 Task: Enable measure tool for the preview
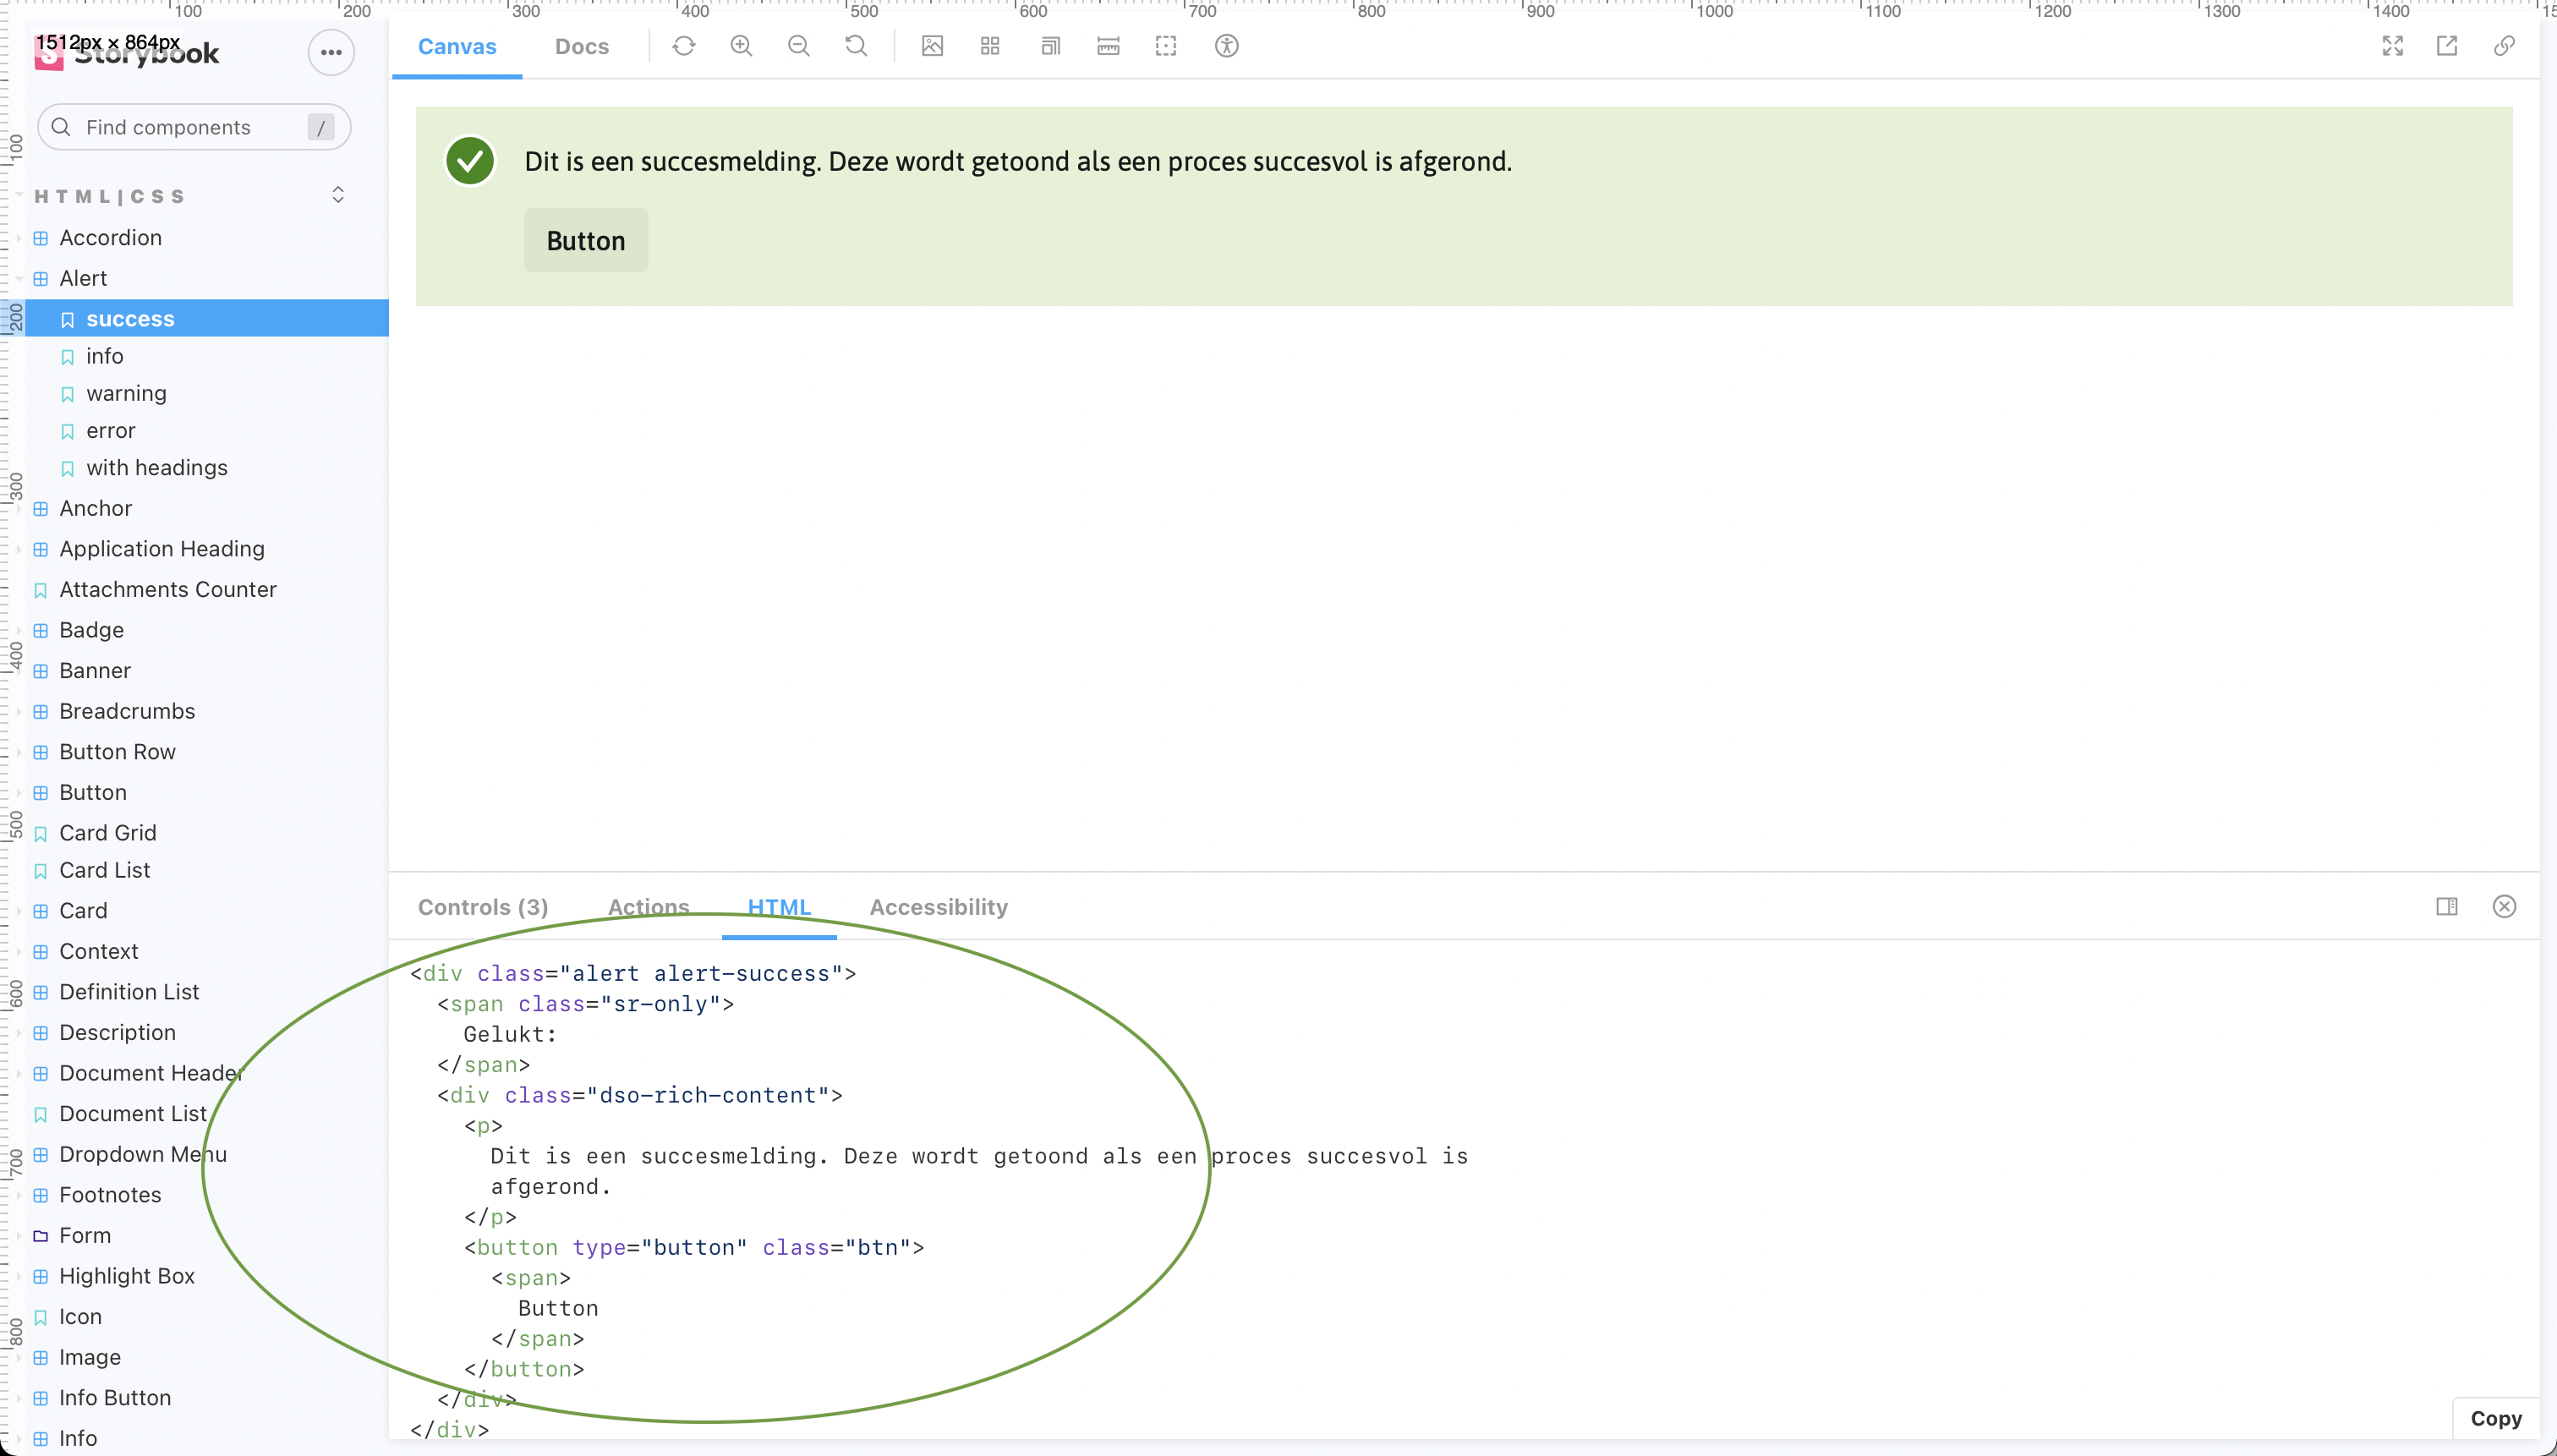1107,46
